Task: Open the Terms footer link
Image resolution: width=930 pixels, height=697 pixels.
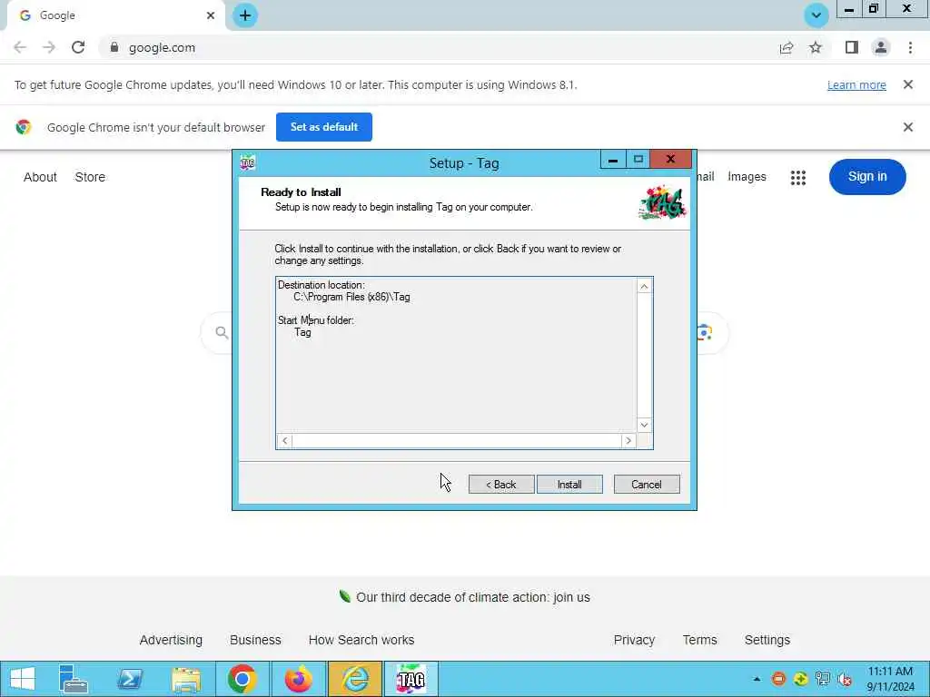Action: [x=700, y=640]
